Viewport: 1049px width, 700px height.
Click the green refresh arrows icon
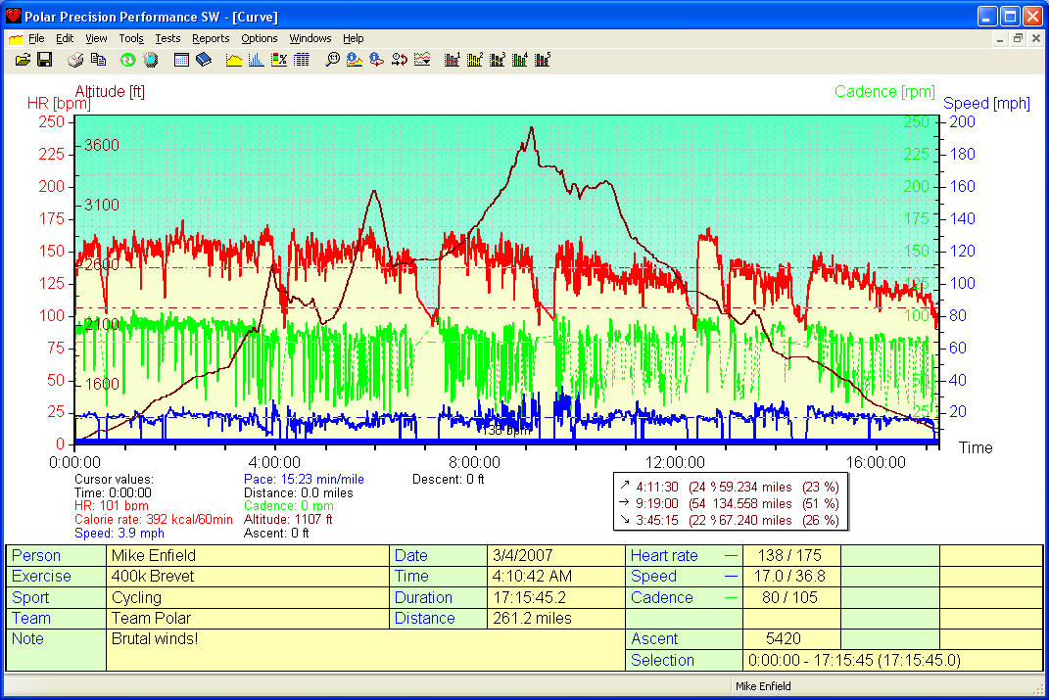pyautogui.click(x=128, y=60)
